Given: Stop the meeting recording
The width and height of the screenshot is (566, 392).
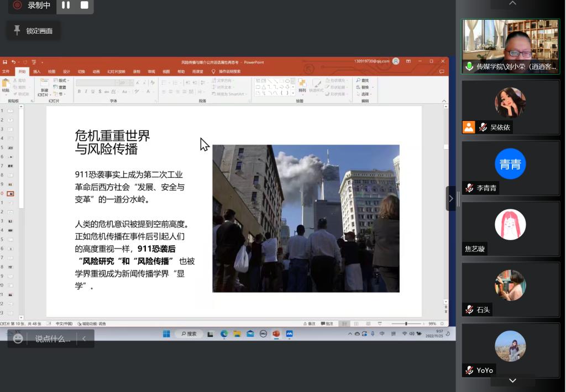Looking at the screenshot, I should (85, 5).
